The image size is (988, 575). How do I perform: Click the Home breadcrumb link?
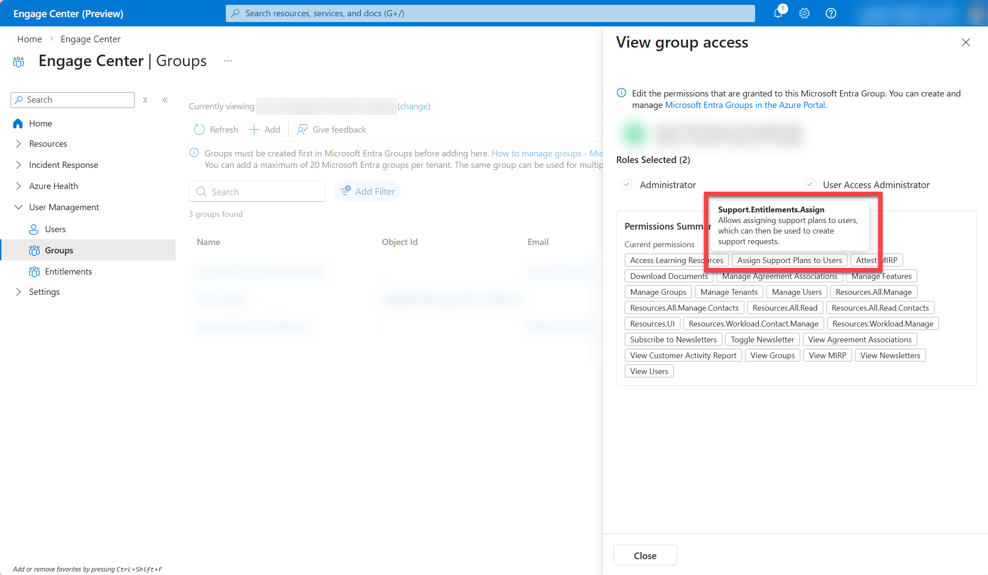[30, 39]
